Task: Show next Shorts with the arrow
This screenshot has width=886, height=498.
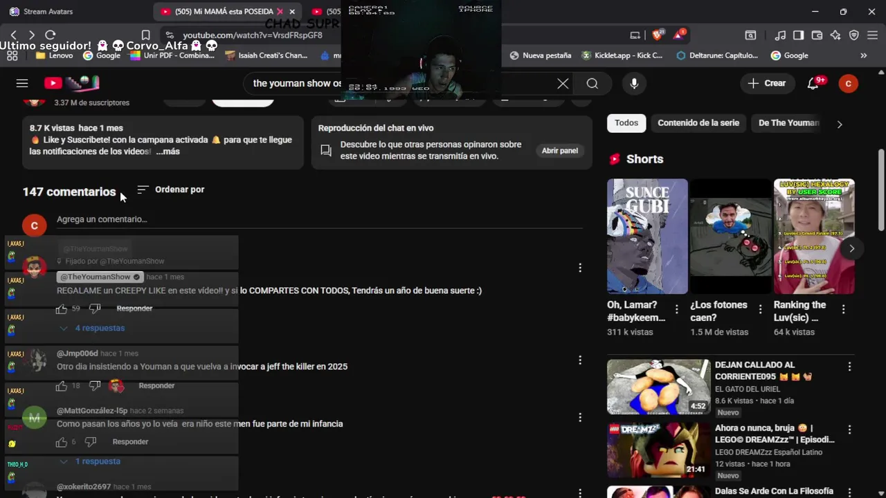Action: tap(851, 248)
